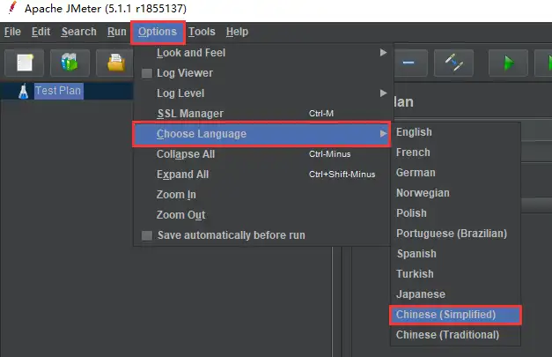Select Turkish language

pyautogui.click(x=455, y=274)
